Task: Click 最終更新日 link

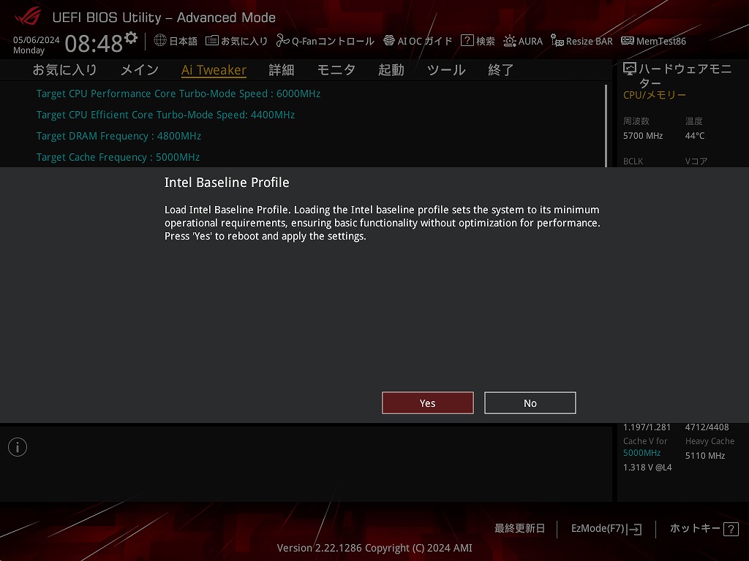Action: [520, 529]
